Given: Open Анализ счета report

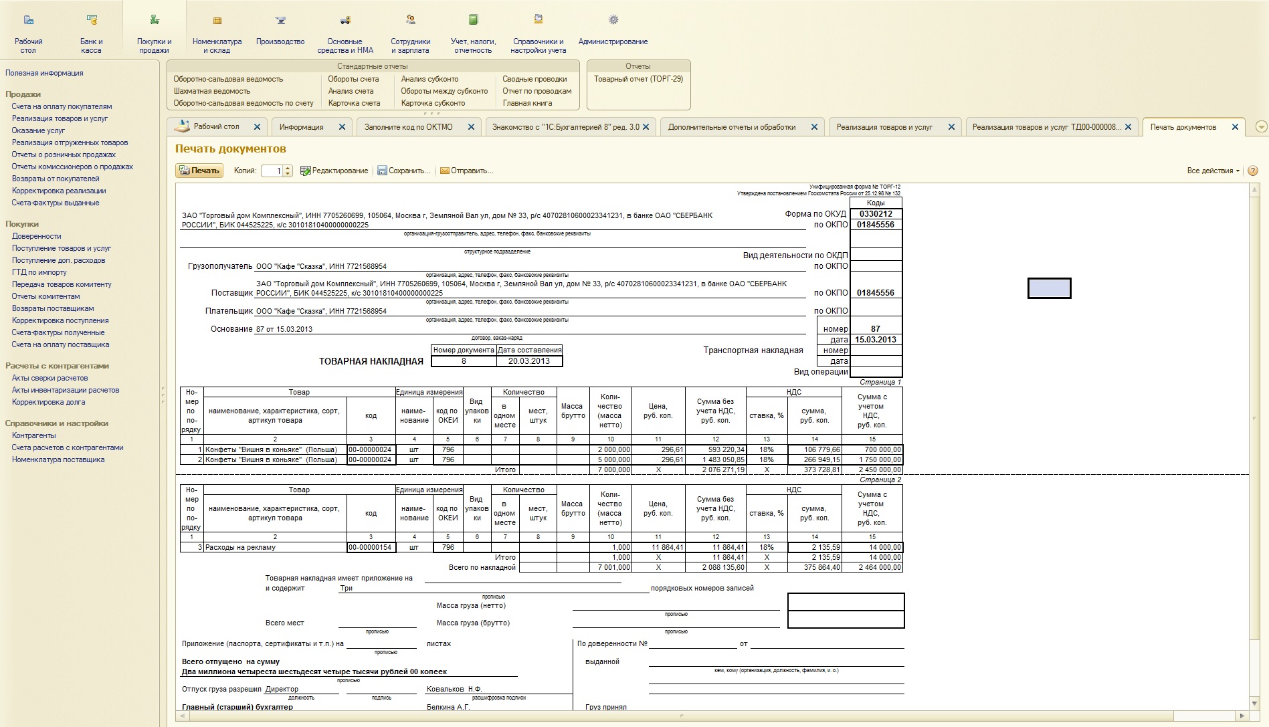Looking at the screenshot, I should click(x=351, y=91).
